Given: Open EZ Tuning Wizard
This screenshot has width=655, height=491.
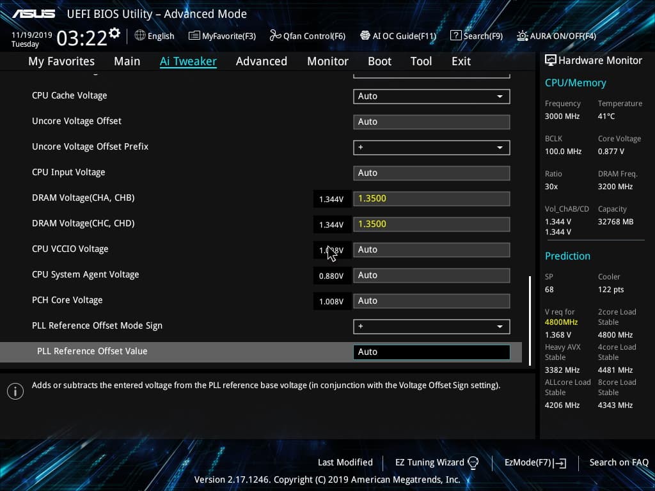Looking at the screenshot, I should coord(437,462).
